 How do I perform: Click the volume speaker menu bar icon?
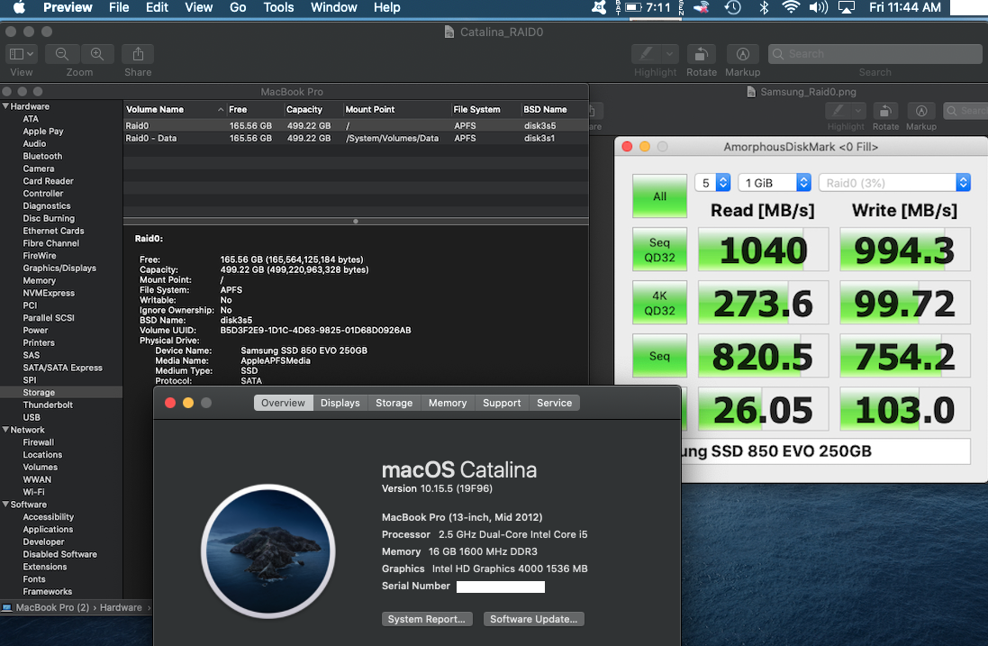point(818,7)
